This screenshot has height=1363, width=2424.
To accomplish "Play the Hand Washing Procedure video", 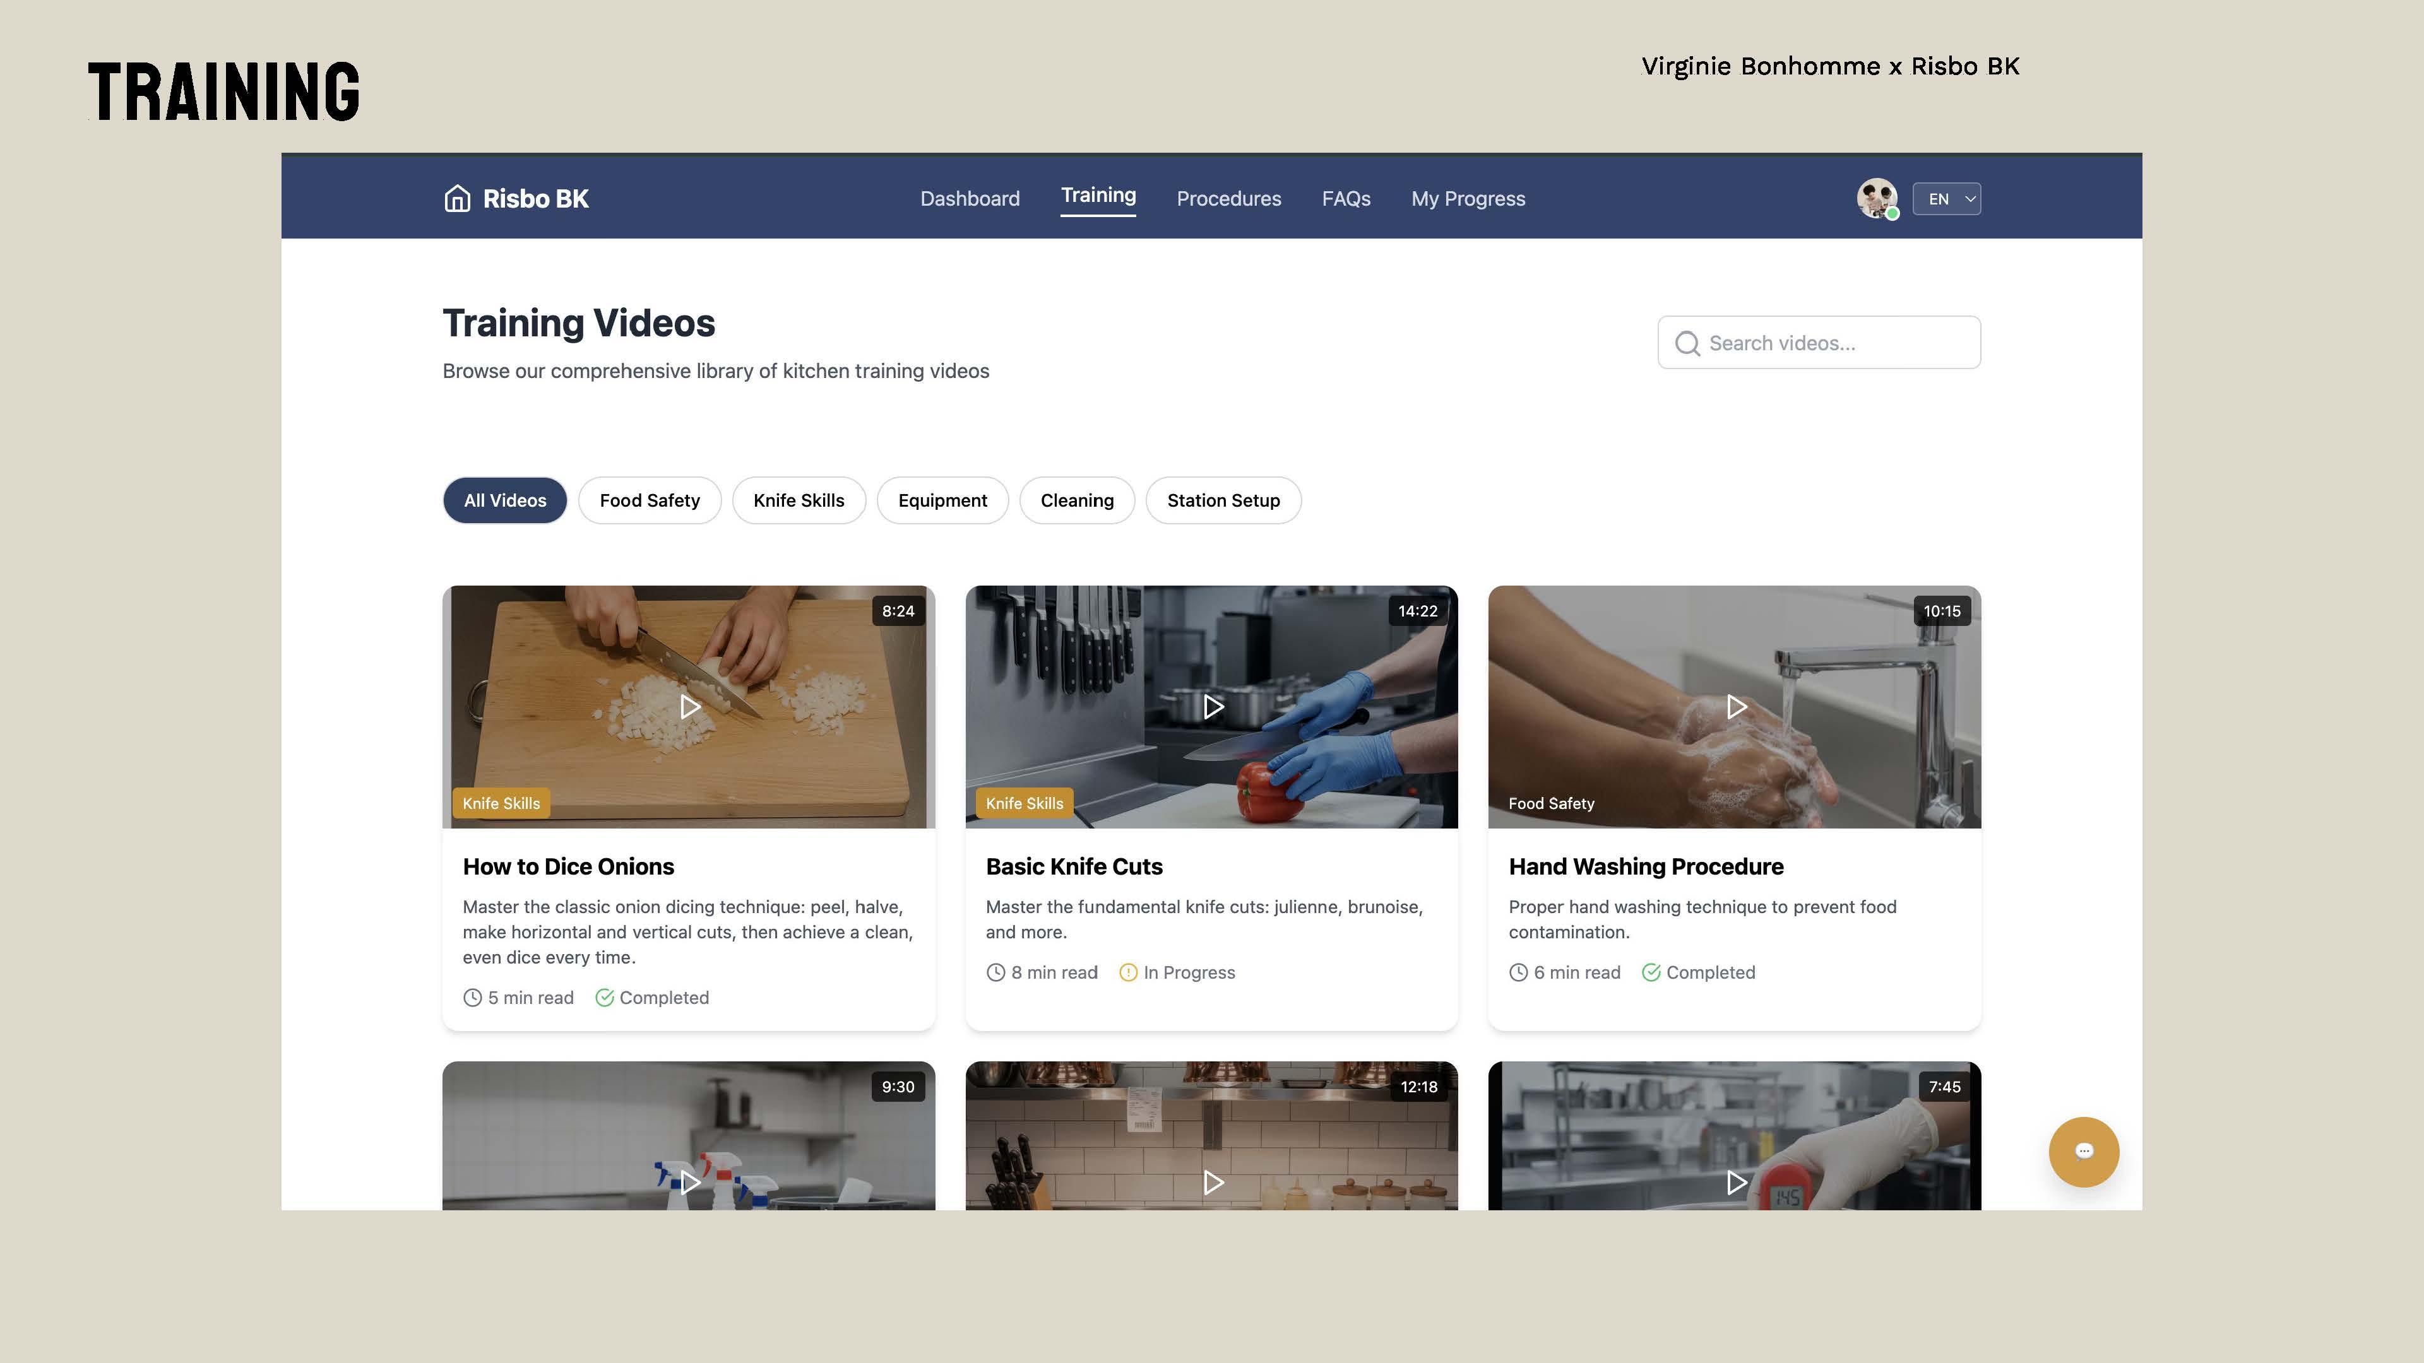I will pos(1736,707).
